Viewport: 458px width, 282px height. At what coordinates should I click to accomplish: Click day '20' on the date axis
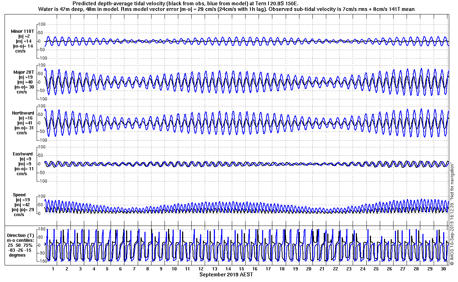pos(309,269)
